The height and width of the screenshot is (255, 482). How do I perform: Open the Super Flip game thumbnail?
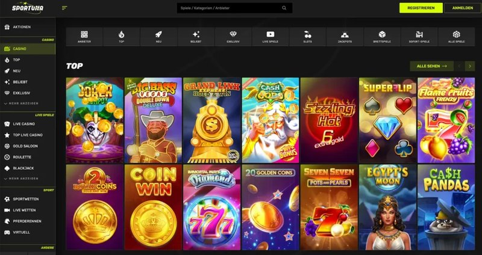(x=387, y=120)
